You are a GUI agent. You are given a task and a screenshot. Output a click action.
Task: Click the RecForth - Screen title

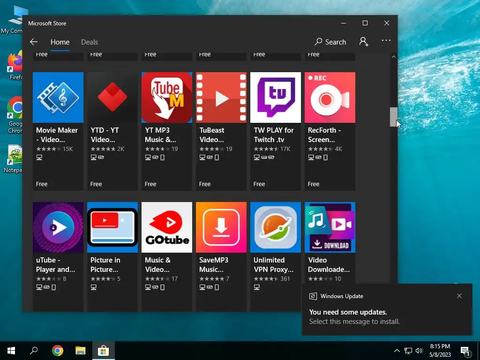tap(324, 135)
